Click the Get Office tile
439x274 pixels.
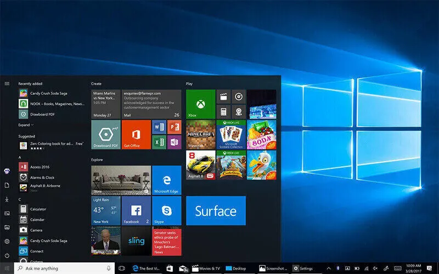(x=136, y=134)
